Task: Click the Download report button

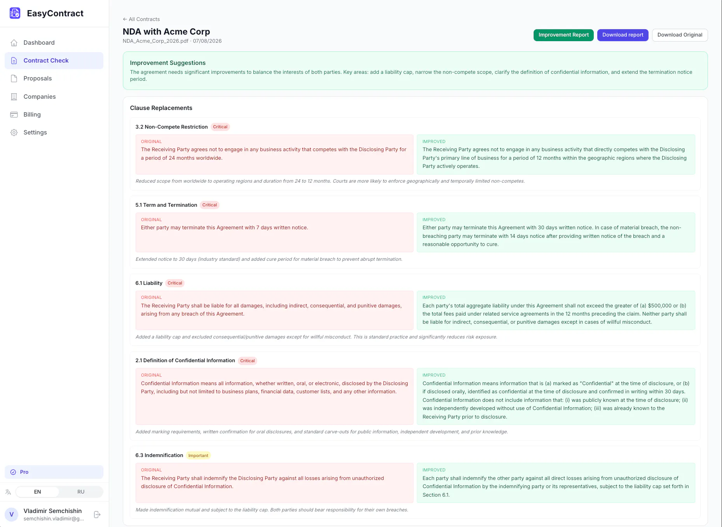Action: (x=623, y=35)
